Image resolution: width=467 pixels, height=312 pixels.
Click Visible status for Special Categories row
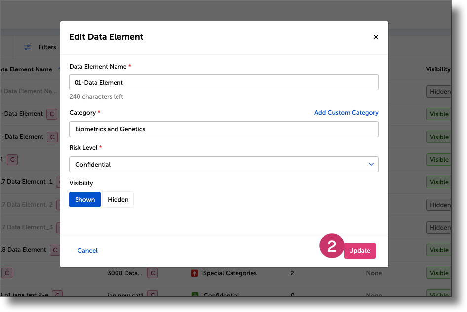(x=439, y=273)
